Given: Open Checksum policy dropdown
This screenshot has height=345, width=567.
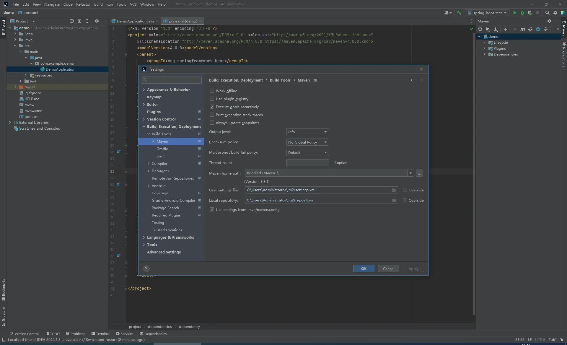Looking at the screenshot, I should click(x=307, y=142).
